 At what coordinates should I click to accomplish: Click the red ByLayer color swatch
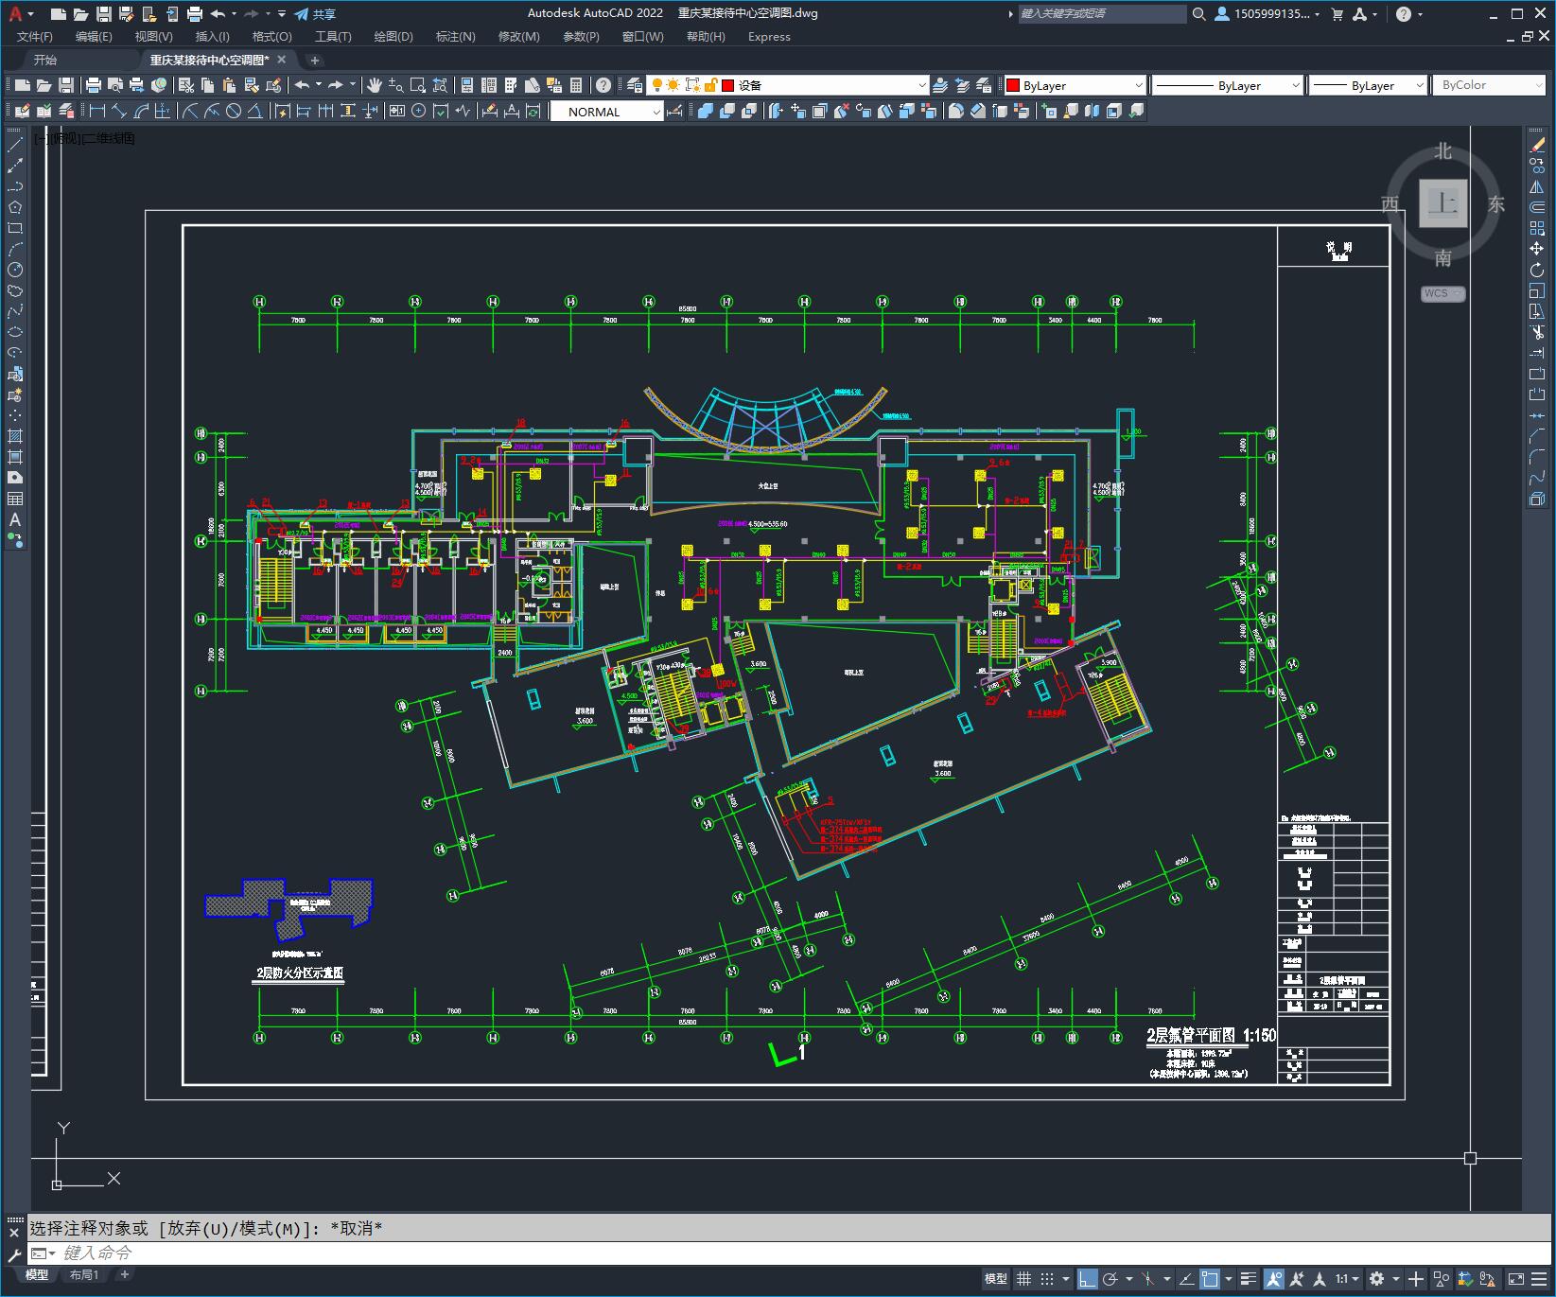click(1013, 85)
